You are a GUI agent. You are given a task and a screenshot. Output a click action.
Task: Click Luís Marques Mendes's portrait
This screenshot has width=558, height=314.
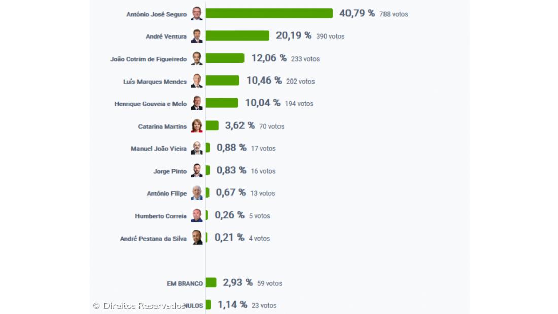point(197,81)
